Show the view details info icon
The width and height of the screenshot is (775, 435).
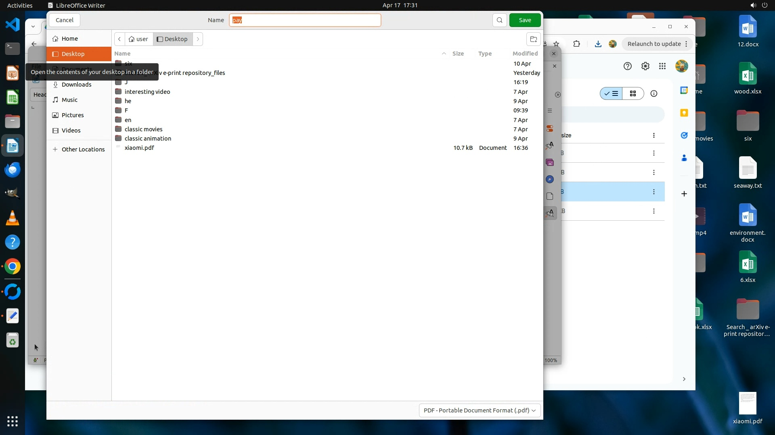pyautogui.click(x=654, y=94)
